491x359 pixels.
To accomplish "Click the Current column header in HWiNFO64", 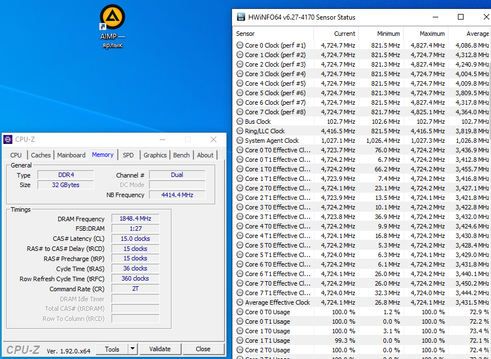I will pyautogui.click(x=336, y=34).
